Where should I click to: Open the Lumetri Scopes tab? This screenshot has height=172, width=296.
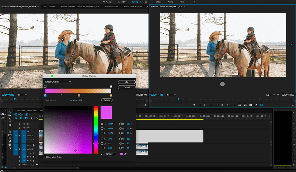pos(111,6)
